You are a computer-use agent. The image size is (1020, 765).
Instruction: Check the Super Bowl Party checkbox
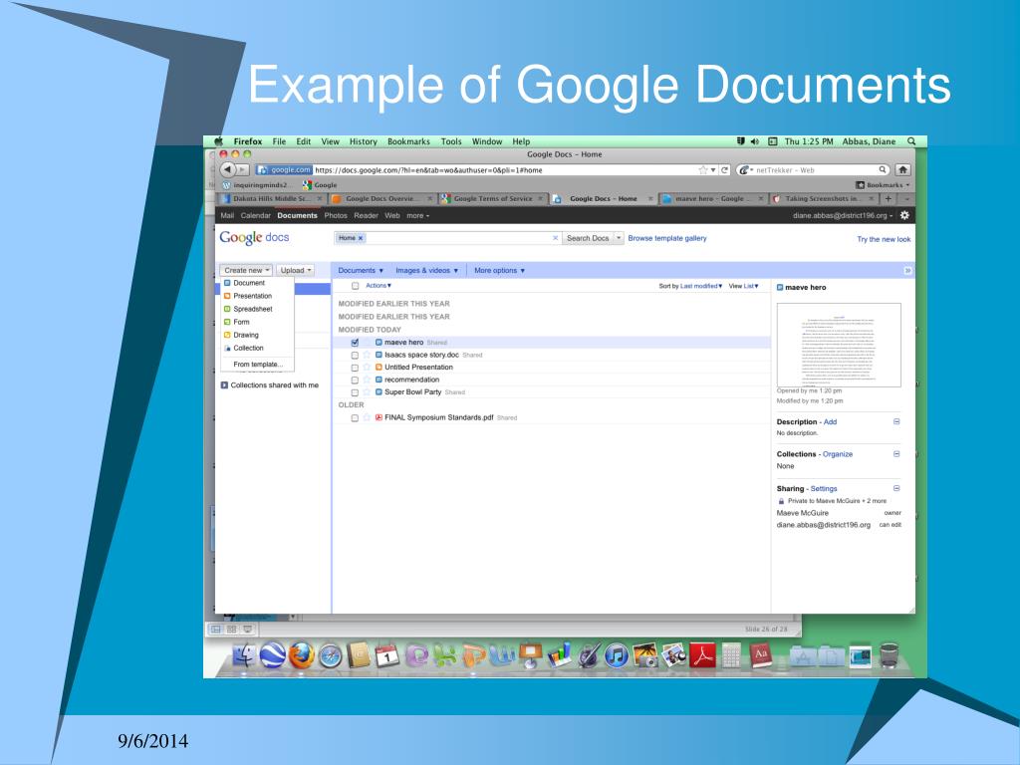[x=355, y=392]
